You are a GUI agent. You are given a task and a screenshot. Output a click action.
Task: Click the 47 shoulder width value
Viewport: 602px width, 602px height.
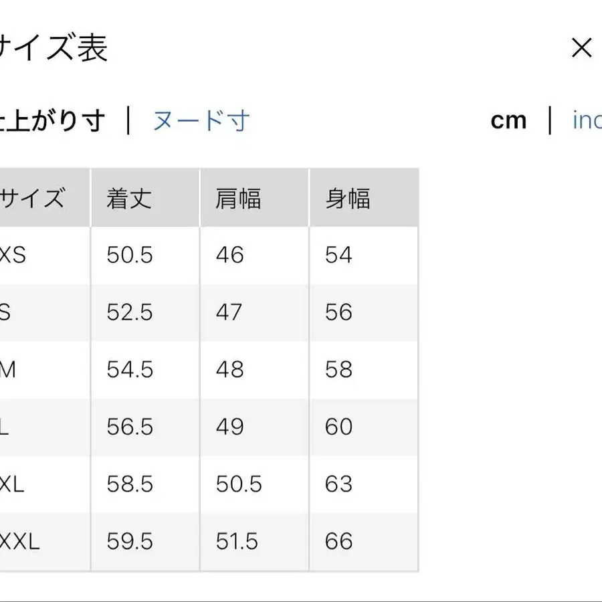[x=229, y=312]
